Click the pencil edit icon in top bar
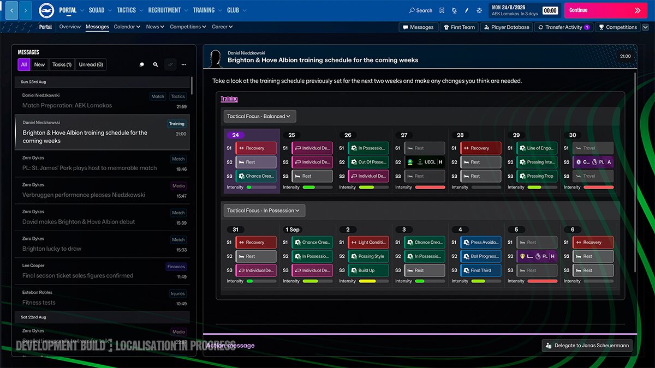The width and height of the screenshot is (655, 368). pos(467,10)
